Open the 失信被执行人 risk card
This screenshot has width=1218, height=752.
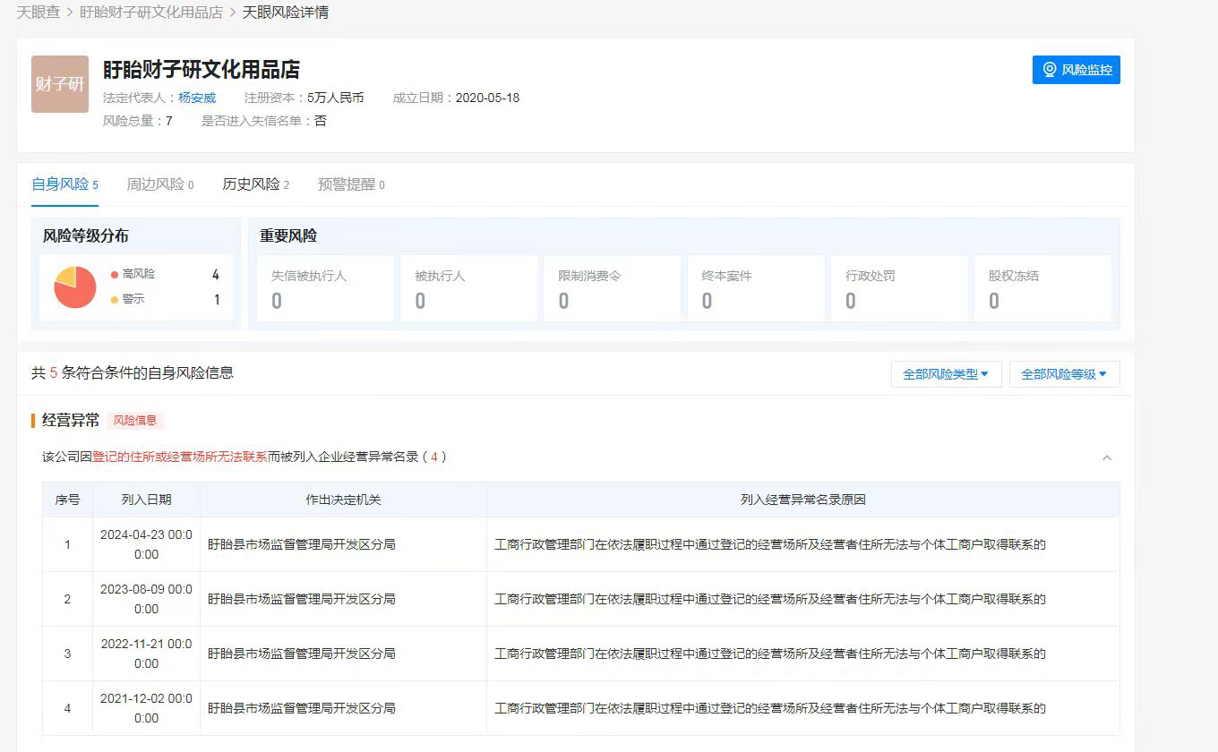(x=325, y=288)
